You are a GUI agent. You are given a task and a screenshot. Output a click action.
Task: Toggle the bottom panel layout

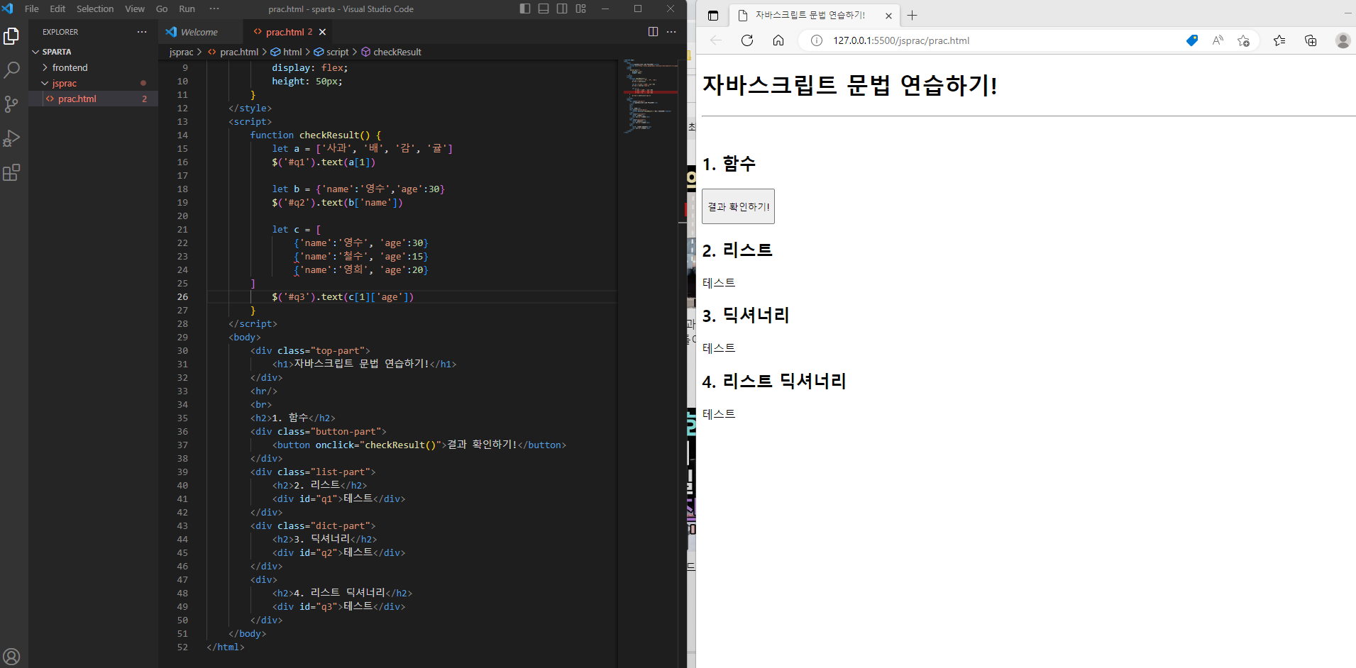(544, 9)
